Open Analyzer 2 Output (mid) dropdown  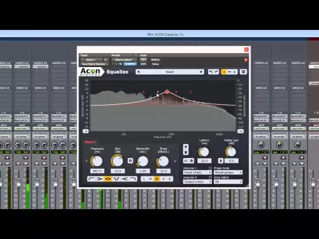[x=197, y=182]
